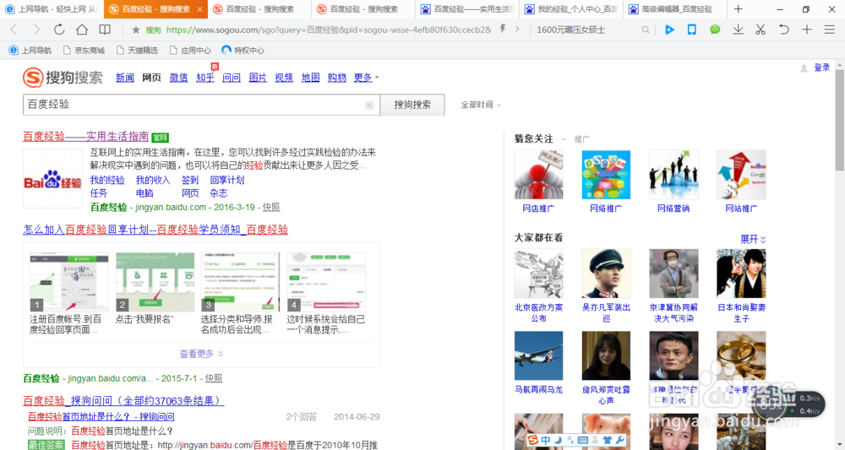The height and width of the screenshot is (450, 845).
Task: Open the shirt skin icon in IME bar
Action: coord(608,441)
